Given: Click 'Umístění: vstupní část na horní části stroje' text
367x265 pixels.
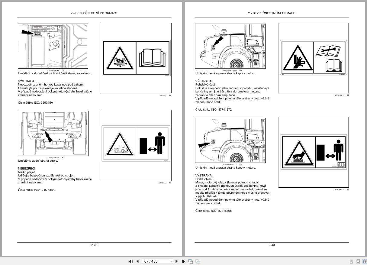Looking at the screenshot, I should click(55, 73).
